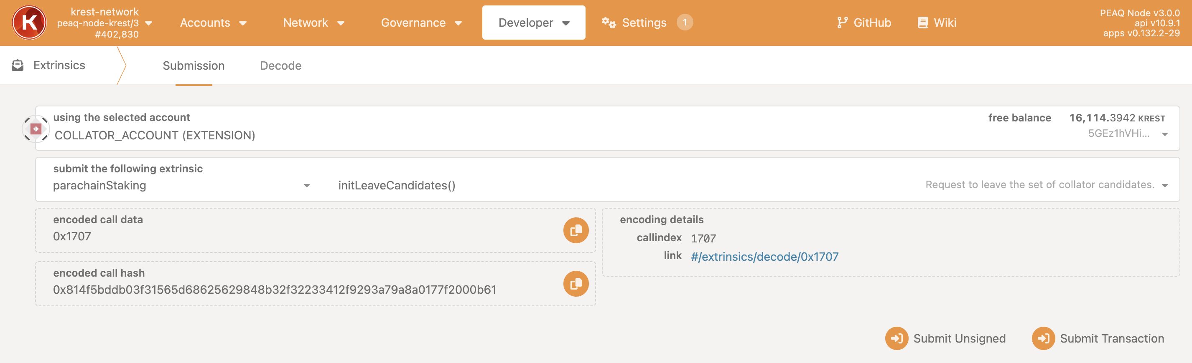Switch to the Submission tab
The height and width of the screenshot is (363, 1192).
click(x=194, y=66)
